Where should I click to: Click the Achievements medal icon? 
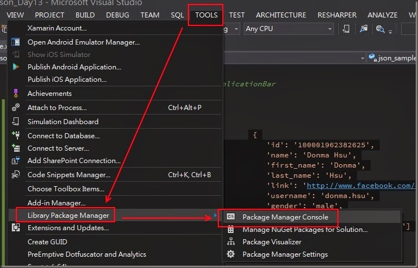pos(15,93)
